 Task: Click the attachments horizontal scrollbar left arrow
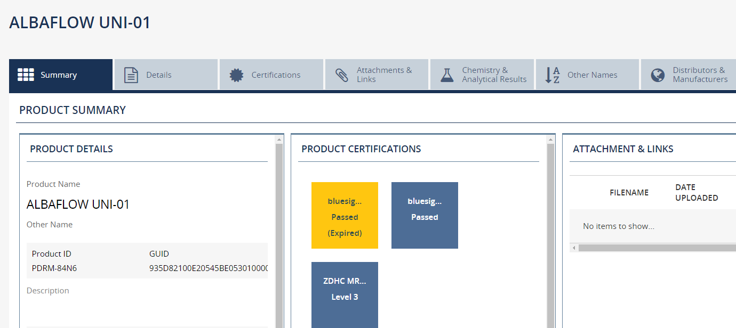coord(574,248)
